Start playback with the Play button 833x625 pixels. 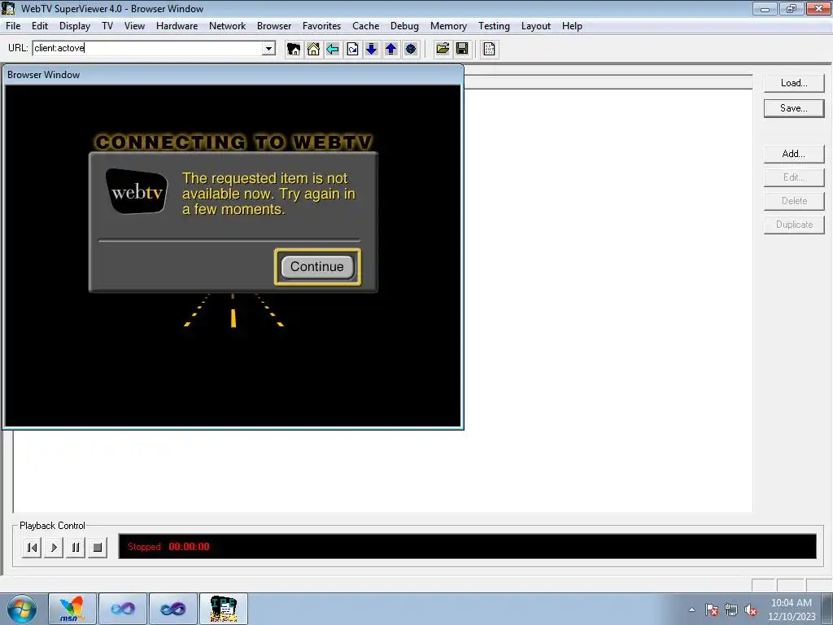54,548
